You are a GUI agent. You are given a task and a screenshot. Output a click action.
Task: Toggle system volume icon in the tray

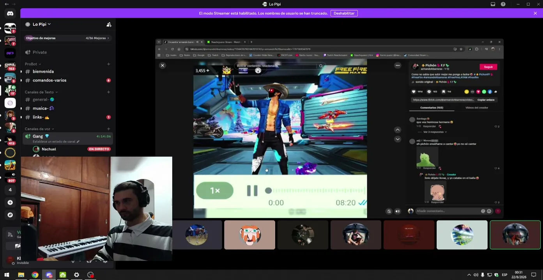[476, 275]
